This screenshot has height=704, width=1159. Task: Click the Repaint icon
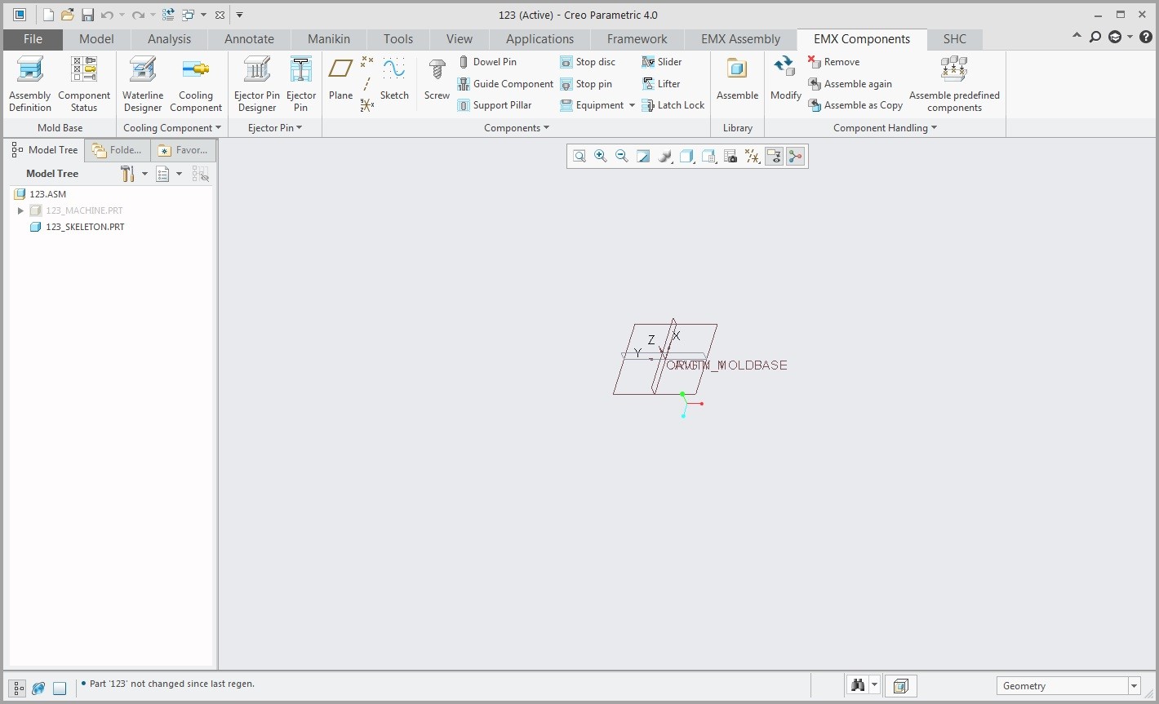[x=643, y=156]
